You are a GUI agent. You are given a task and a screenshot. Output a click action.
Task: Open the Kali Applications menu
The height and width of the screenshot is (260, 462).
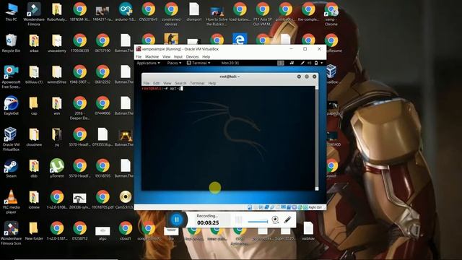tap(148, 63)
